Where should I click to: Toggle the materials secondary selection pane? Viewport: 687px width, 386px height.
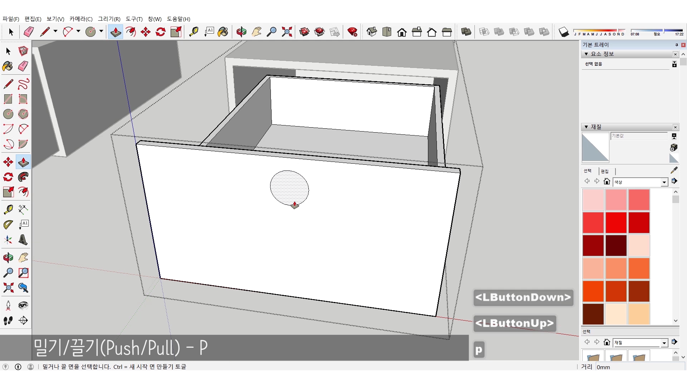tap(674, 137)
